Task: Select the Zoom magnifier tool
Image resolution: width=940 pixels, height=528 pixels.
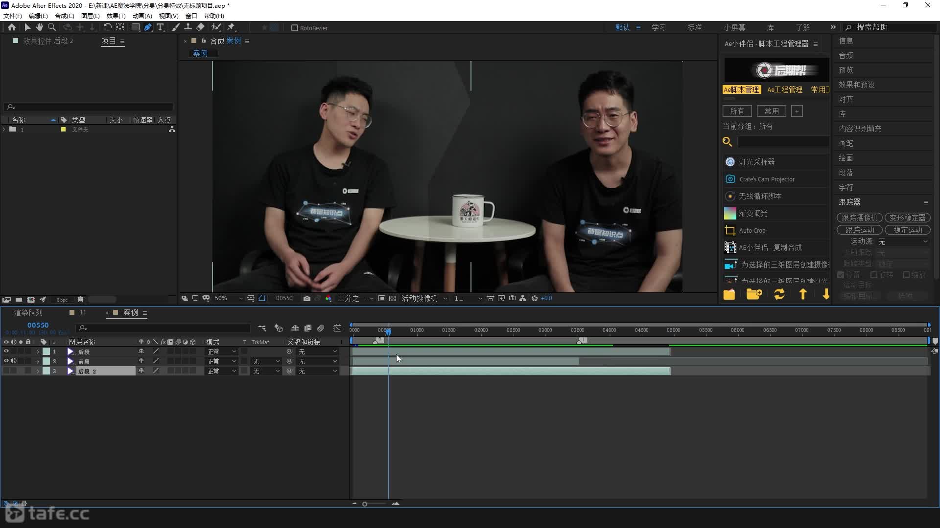Action: click(x=52, y=27)
